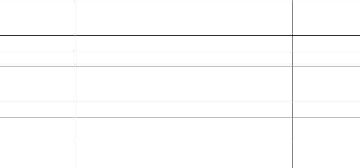The height and width of the screenshot is (168, 360).
Task: Select second body row's middle cell
Action: (184, 59)
